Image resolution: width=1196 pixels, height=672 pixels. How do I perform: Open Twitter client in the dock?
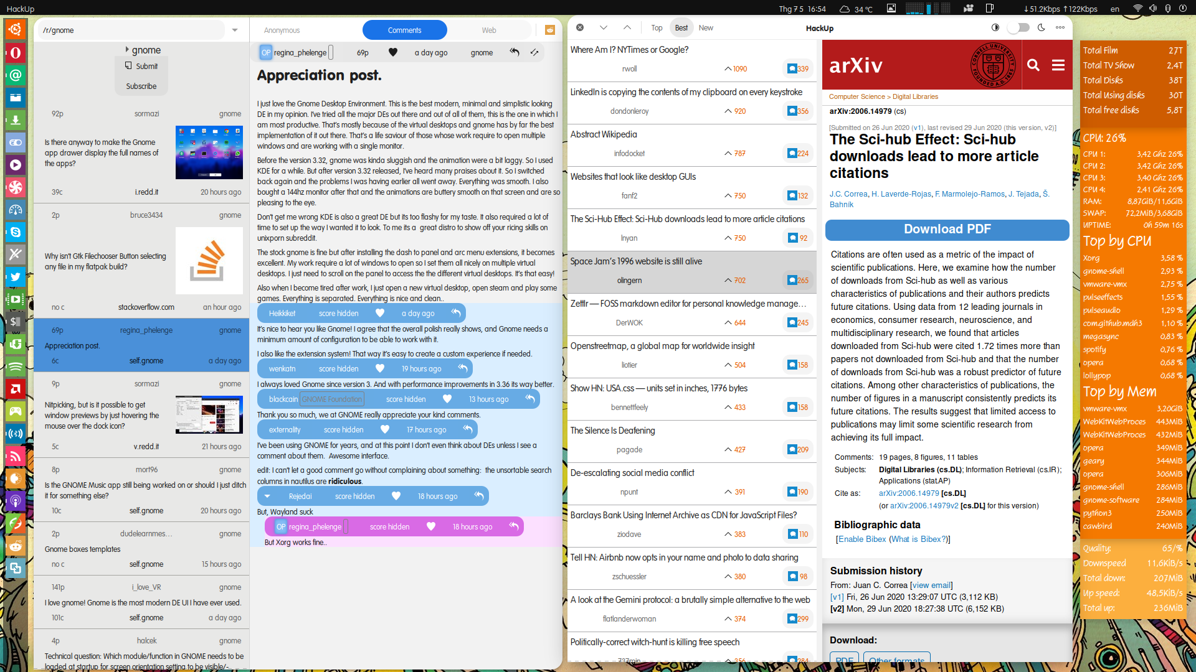pyautogui.click(x=16, y=277)
